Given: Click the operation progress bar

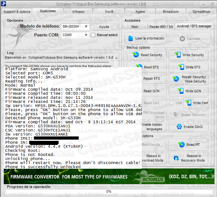Looking at the screenshot, I should 109,191.
